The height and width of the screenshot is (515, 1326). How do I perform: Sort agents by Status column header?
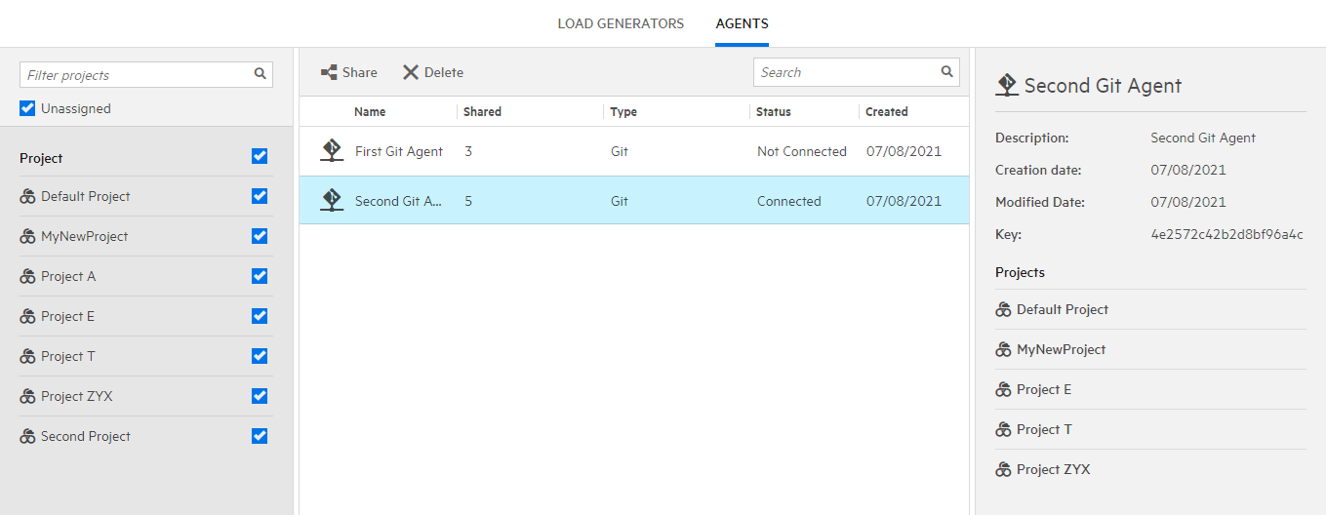click(774, 112)
